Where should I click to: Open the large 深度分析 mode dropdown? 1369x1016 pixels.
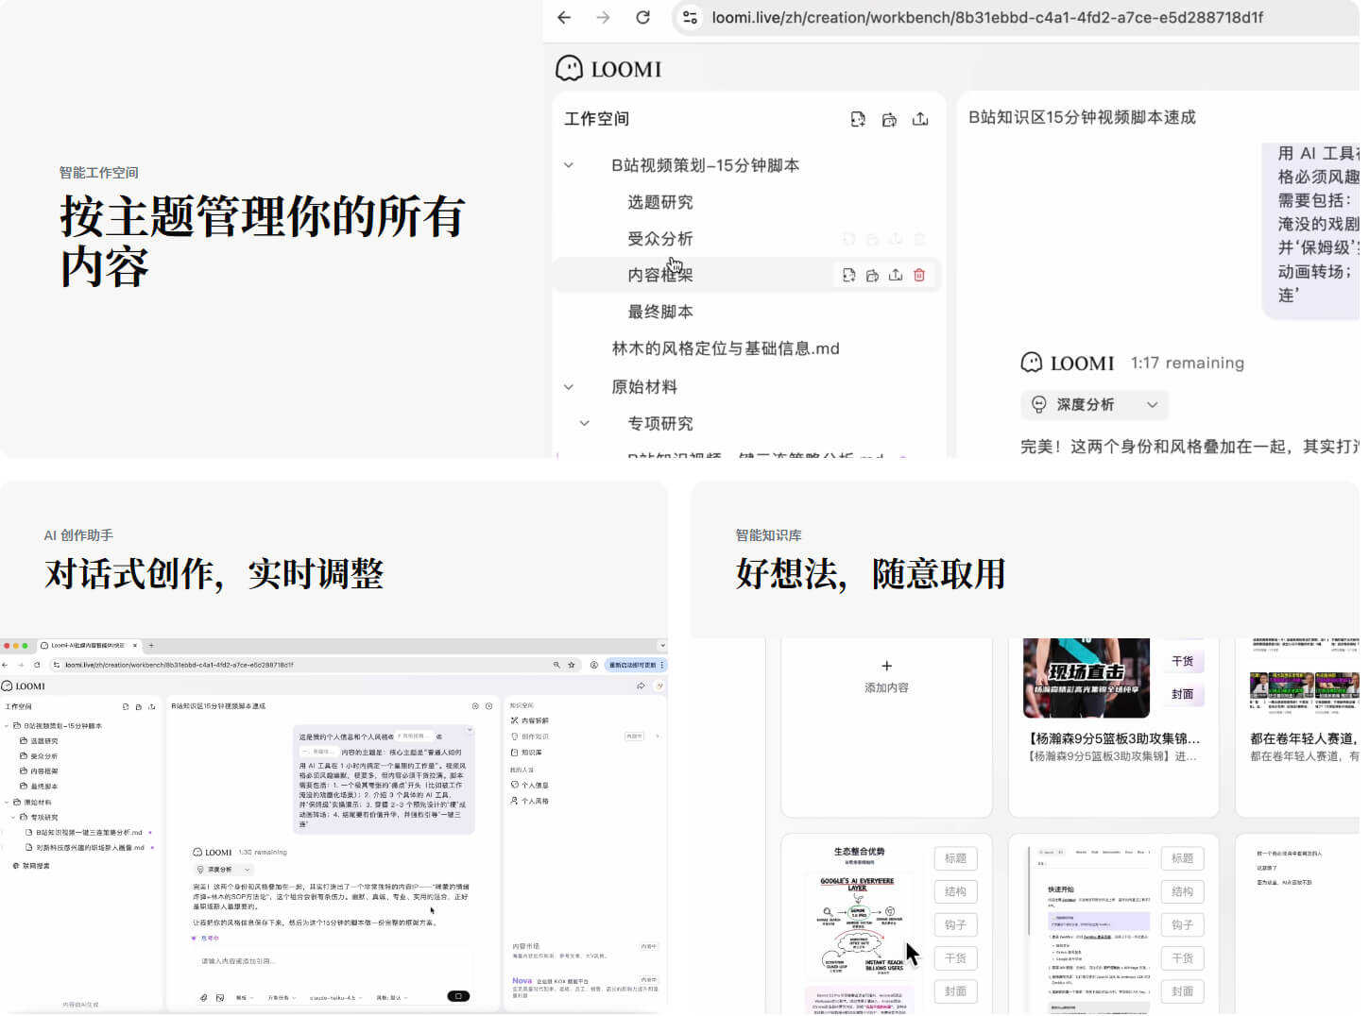pos(1094,404)
